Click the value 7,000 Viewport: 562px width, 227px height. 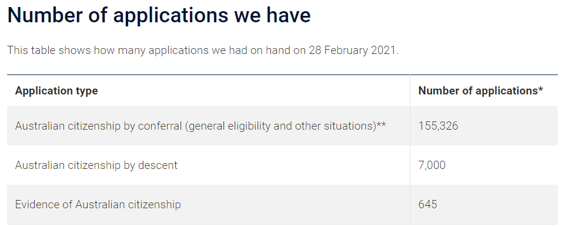point(432,165)
